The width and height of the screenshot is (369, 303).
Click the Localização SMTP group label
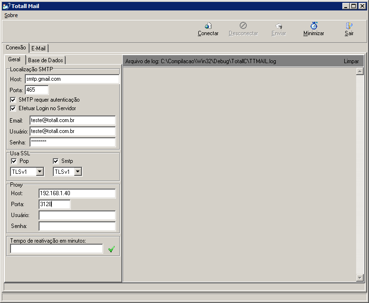pos(31,69)
